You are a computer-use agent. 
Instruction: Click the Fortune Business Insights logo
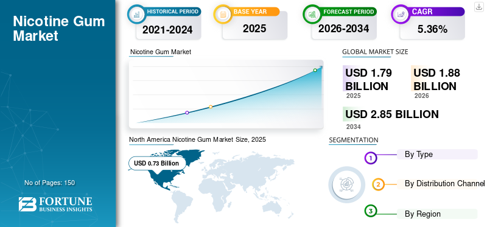(55, 204)
